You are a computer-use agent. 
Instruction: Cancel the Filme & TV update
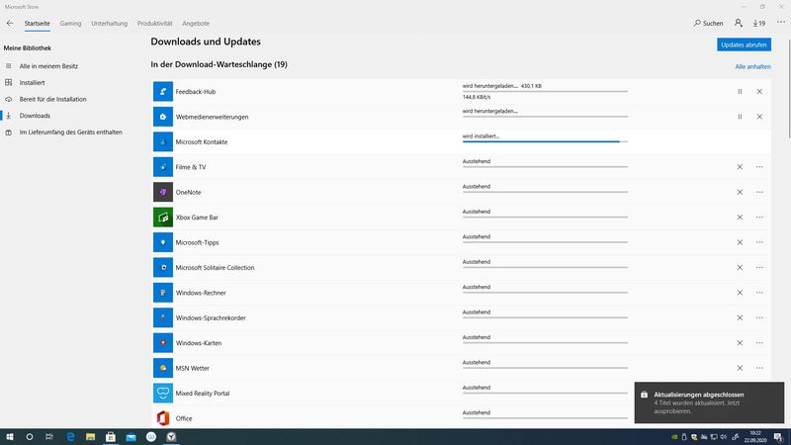740,167
